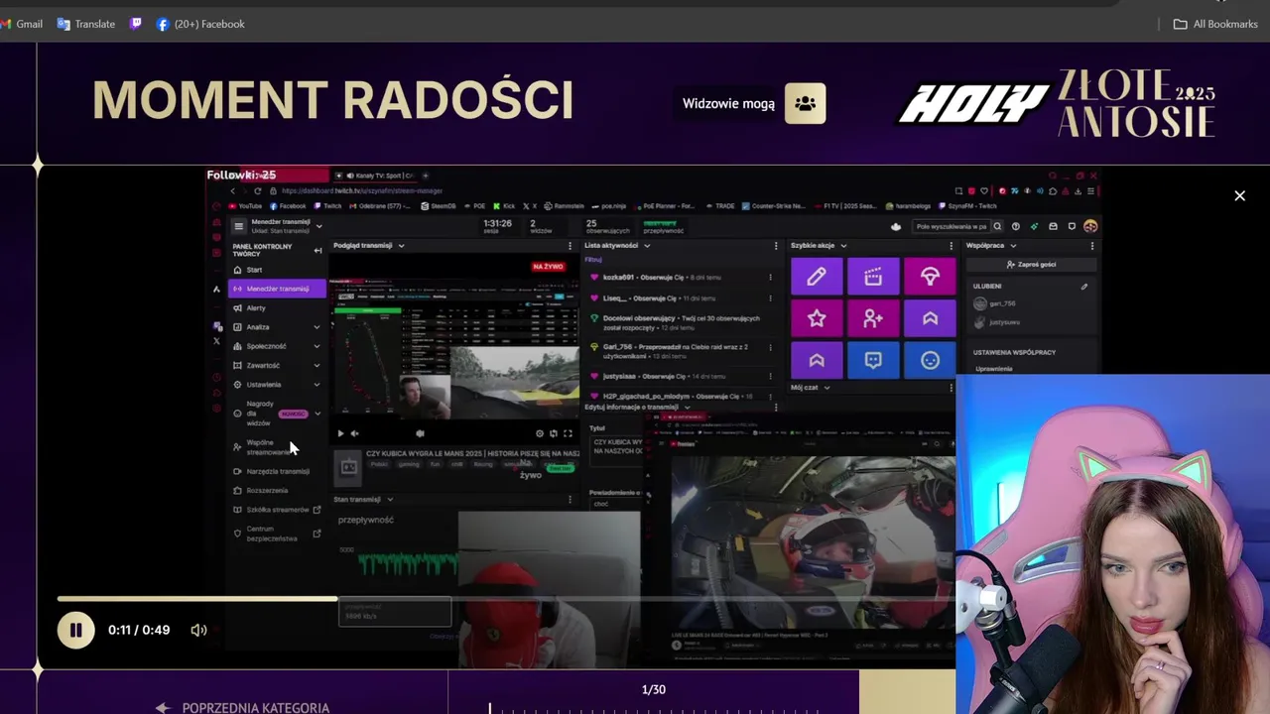Open the Szybkie akcje panel three-dot menu
The image size is (1270, 714).
tap(951, 245)
